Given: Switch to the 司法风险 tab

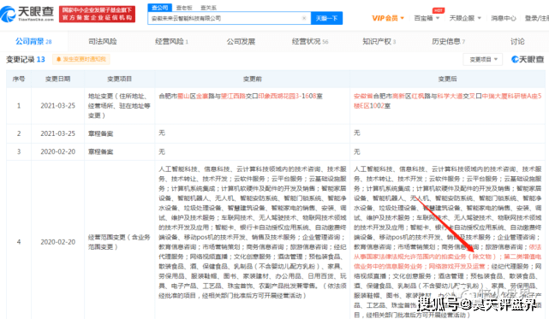Looking at the screenshot, I should [x=102, y=41].
